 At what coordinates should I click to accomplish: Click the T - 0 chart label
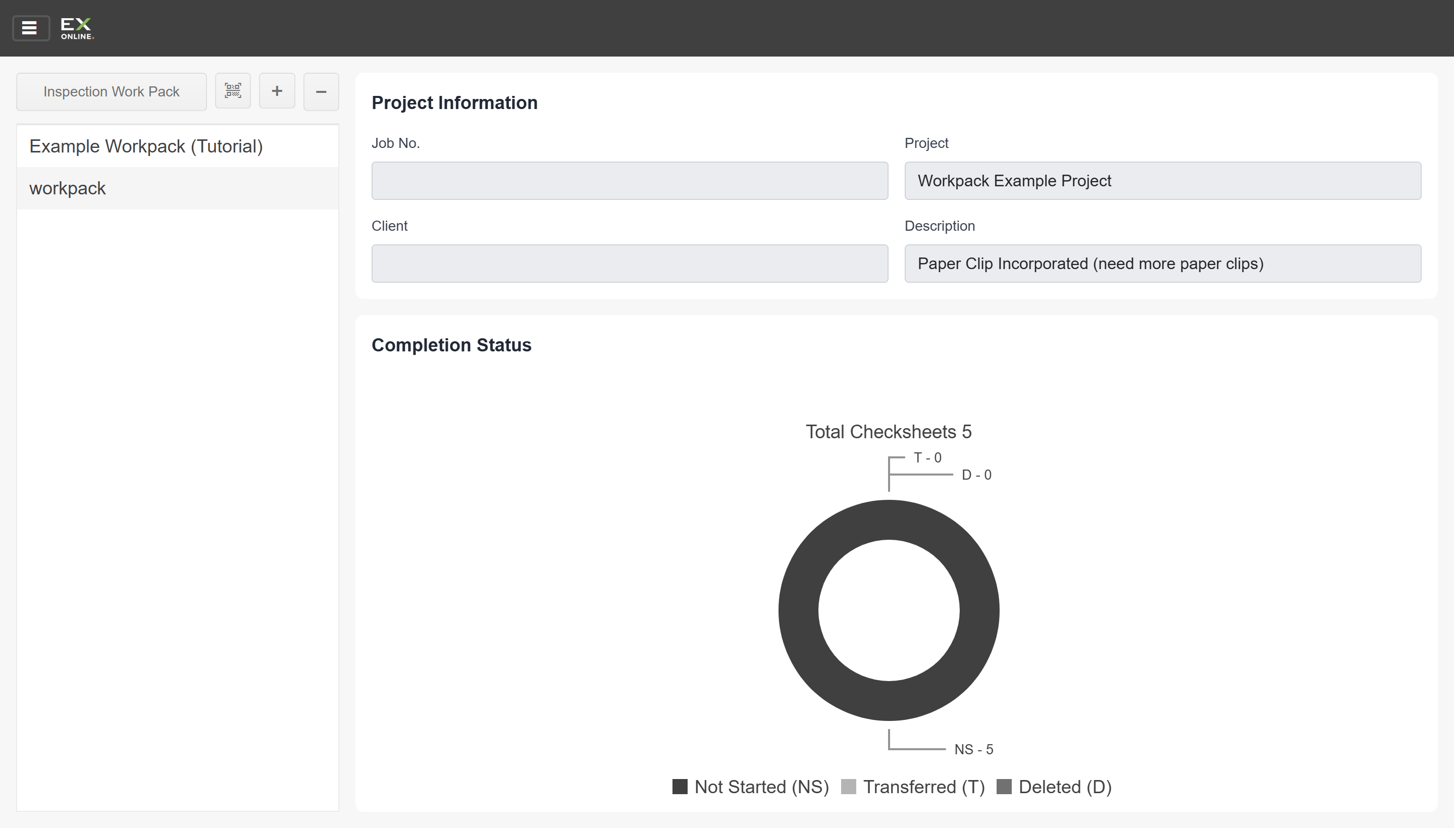927,458
